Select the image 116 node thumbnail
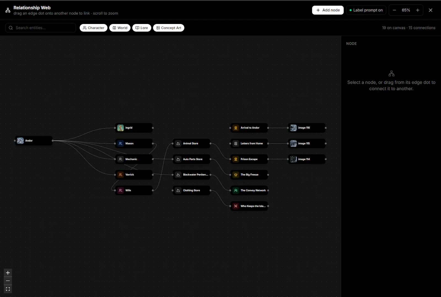Screen dimensions: 441x297 tap(294, 128)
